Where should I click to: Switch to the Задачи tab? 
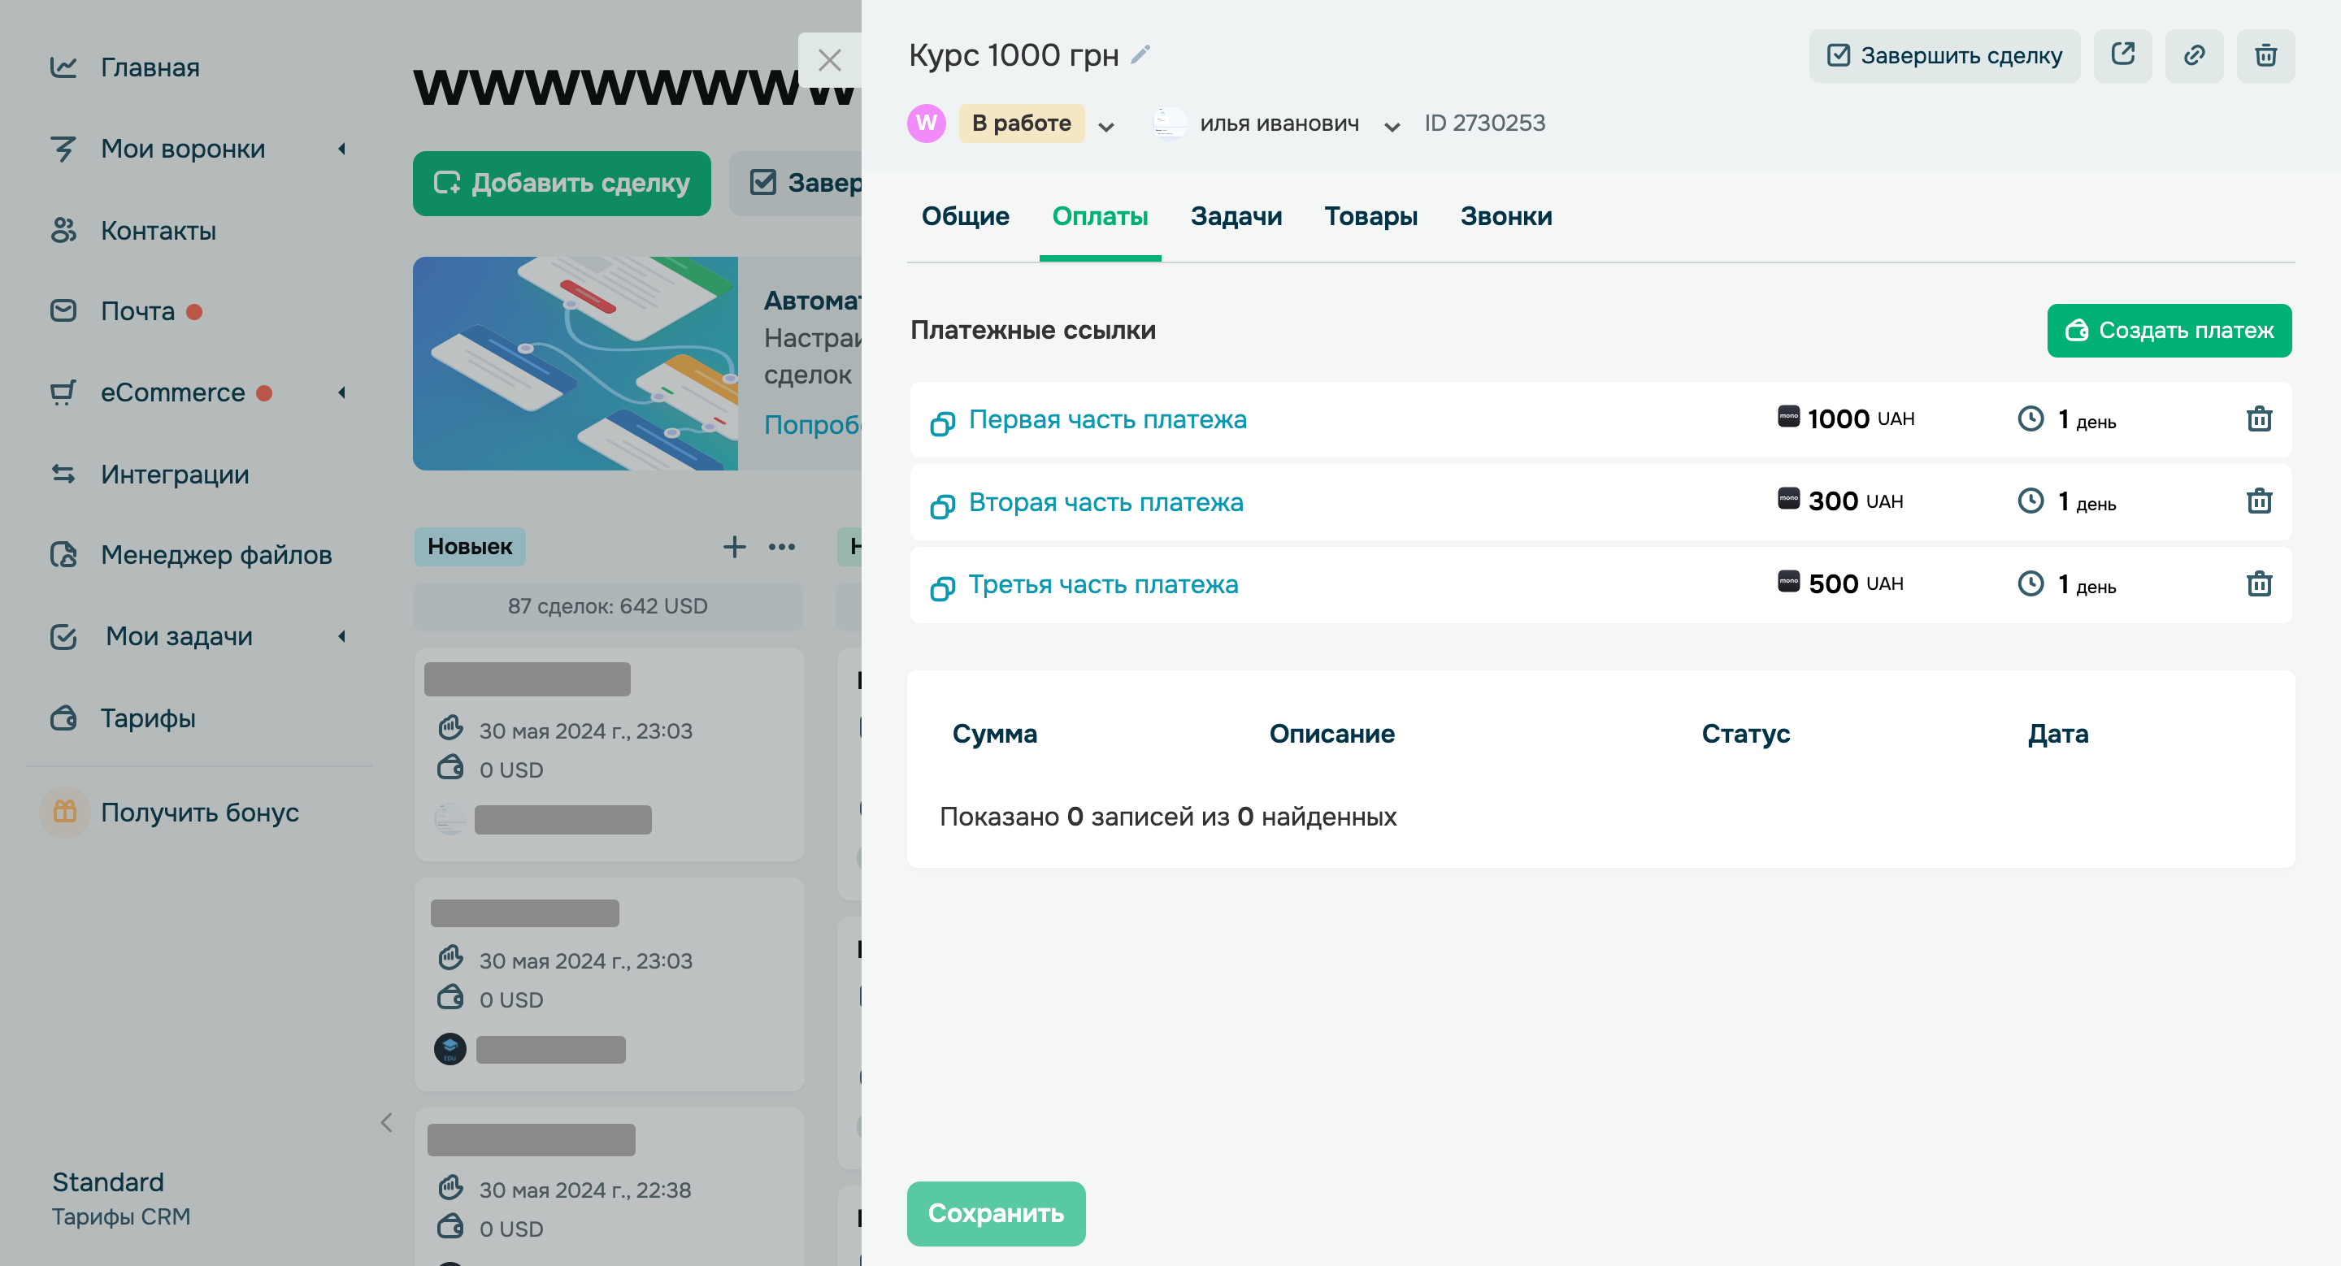coord(1236,216)
